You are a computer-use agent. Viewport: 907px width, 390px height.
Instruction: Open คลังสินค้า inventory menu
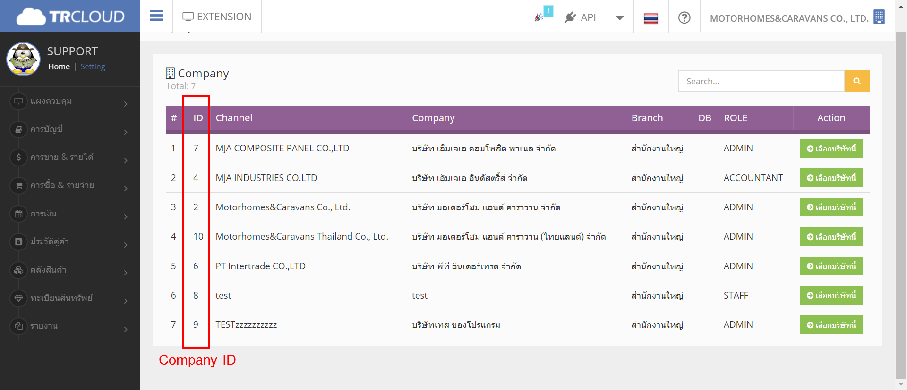(x=48, y=270)
